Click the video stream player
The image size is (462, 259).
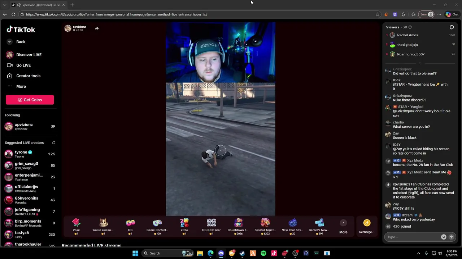coord(221,119)
